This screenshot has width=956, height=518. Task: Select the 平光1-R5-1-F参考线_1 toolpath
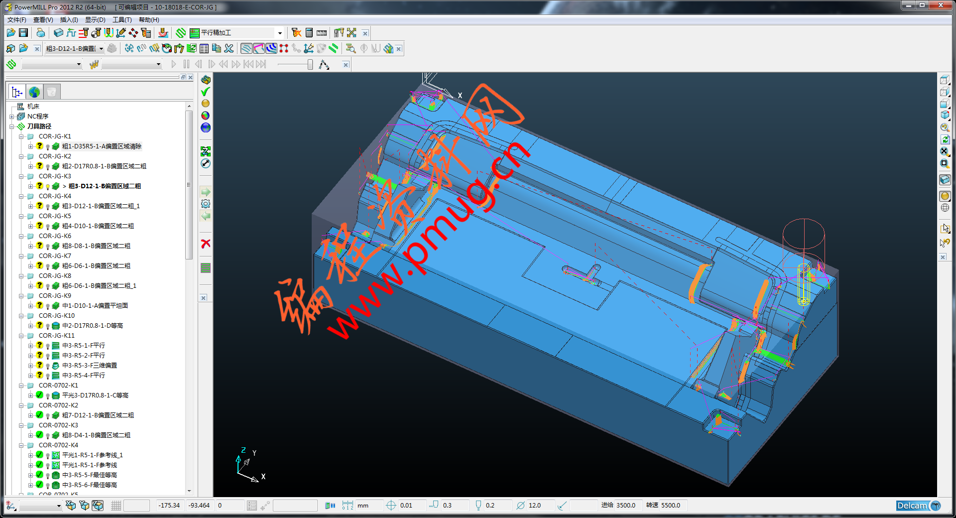[92, 455]
